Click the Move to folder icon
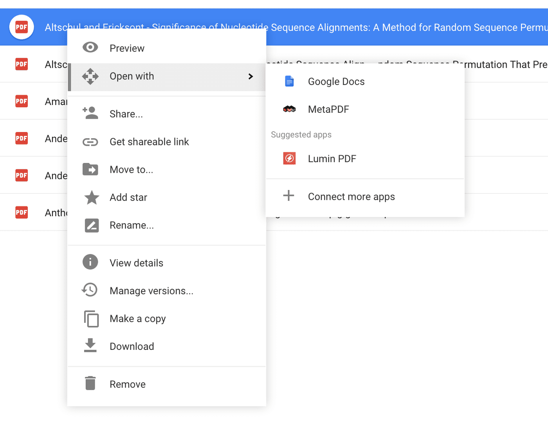The image size is (548, 434). [90, 169]
